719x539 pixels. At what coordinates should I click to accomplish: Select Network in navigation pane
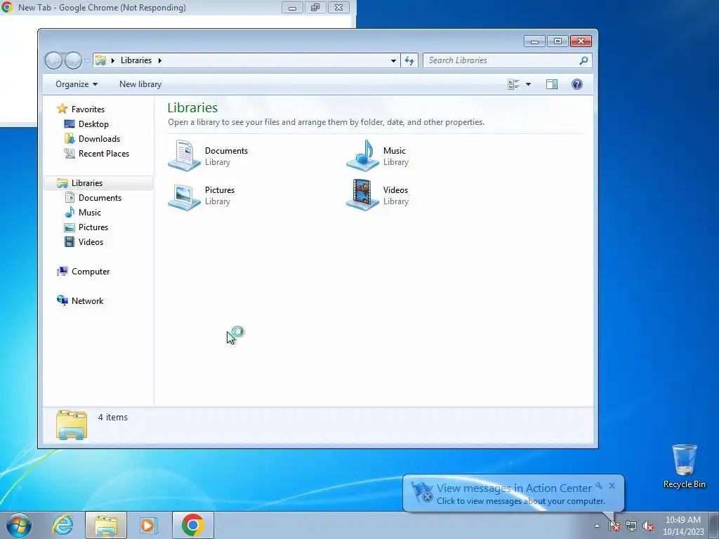pyautogui.click(x=87, y=300)
